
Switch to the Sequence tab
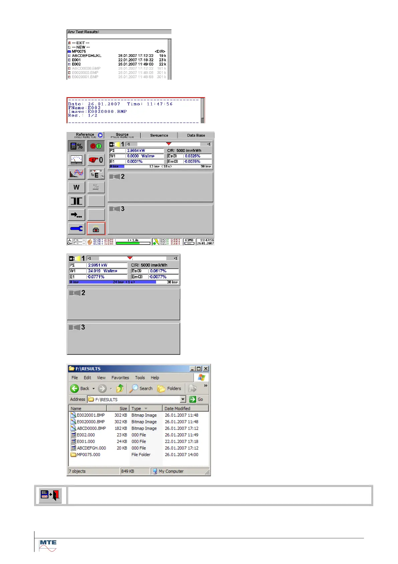(x=159, y=135)
